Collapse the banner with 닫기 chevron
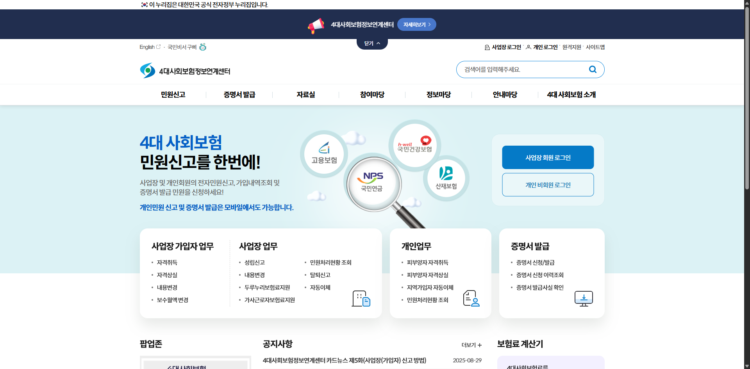The image size is (750, 369). [371, 43]
